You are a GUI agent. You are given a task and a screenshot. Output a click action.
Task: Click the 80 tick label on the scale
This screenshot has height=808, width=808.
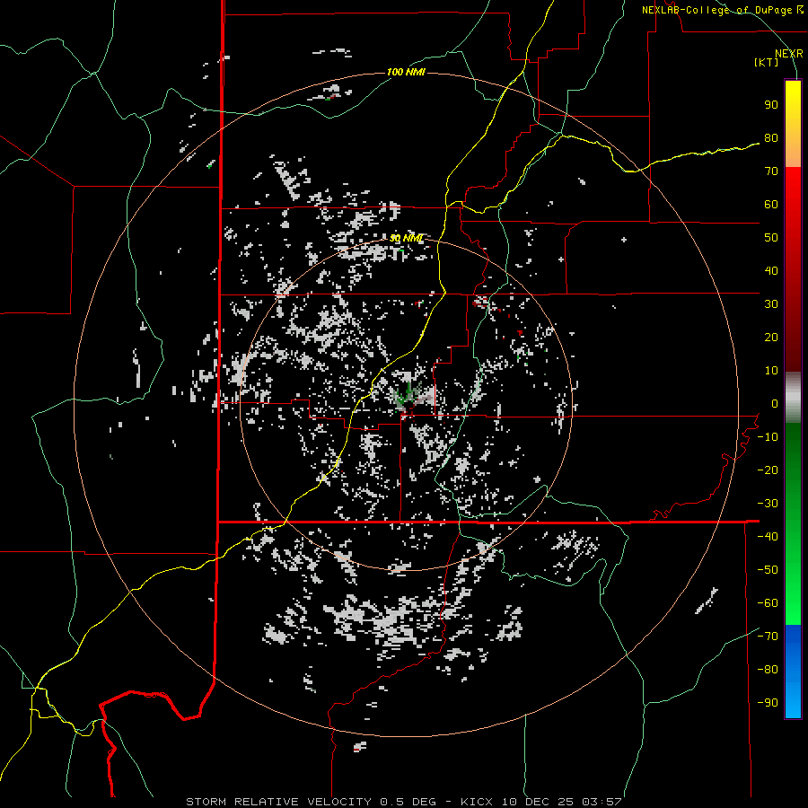pyautogui.click(x=771, y=138)
